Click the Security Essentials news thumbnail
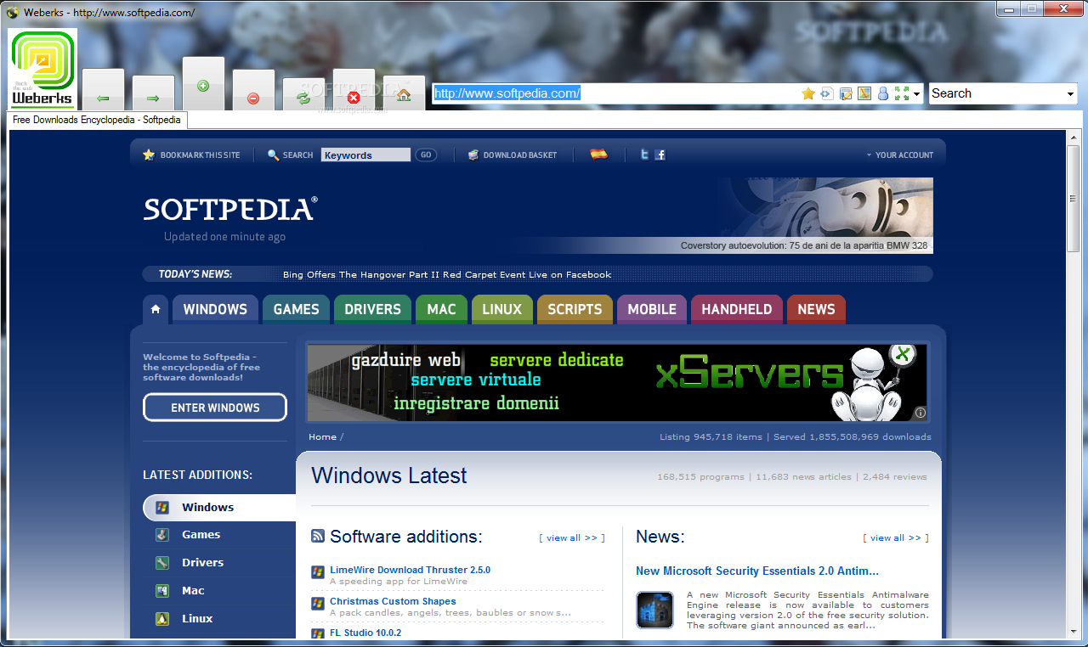 (x=654, y=610)
